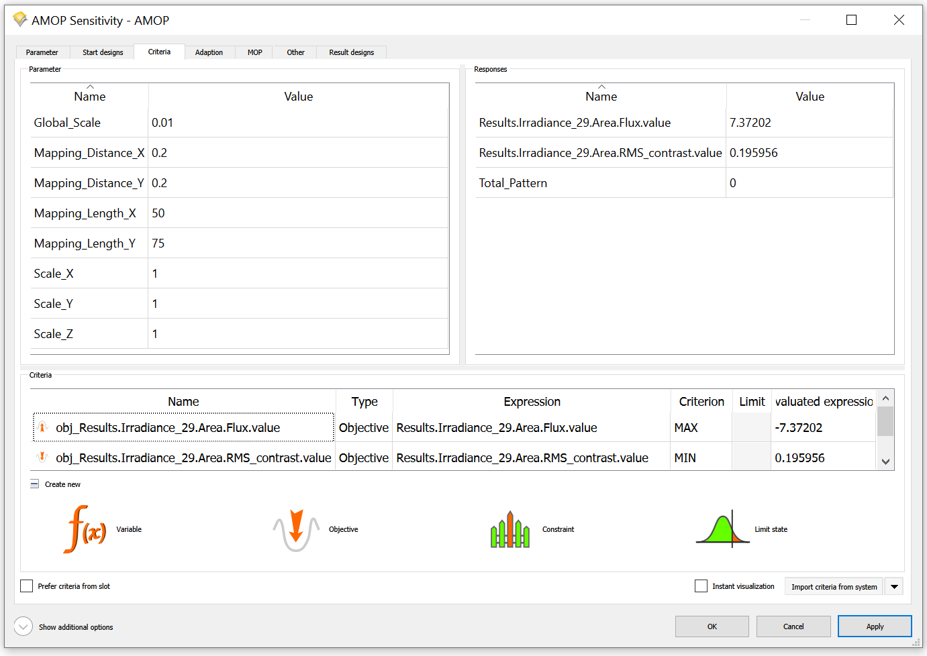Open the Adaption tab
Viewport: 927px width, 656px height.
pyautogui.click(x=209, y=52)
